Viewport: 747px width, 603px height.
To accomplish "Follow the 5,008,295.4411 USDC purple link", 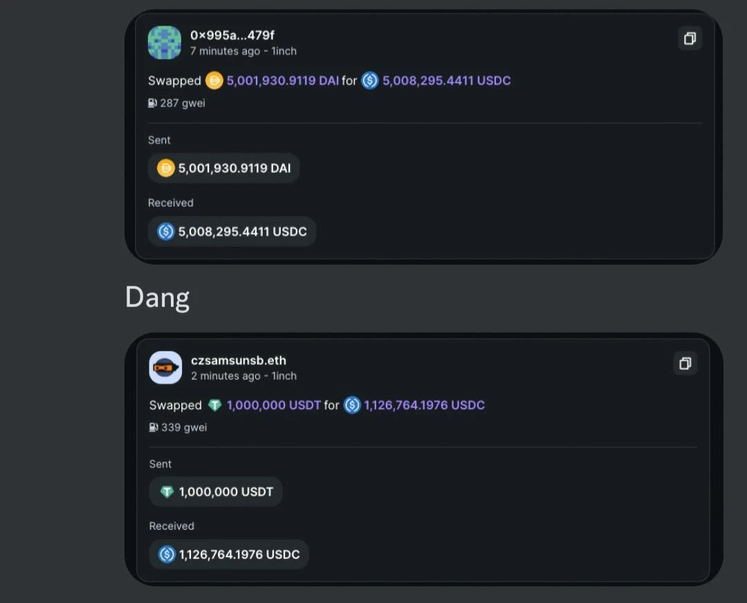I will tap(446, 80).
